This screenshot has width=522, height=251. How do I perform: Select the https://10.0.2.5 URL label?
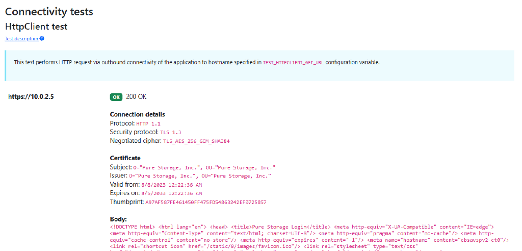pyautogui.click(x=31, y=97)
